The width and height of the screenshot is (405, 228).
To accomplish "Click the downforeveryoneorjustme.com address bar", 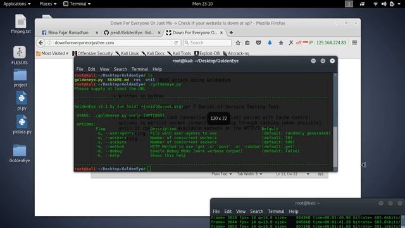I will 113,42.
